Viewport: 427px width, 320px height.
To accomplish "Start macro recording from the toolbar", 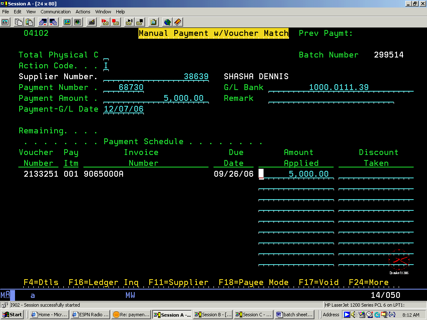I will [105, 22].
